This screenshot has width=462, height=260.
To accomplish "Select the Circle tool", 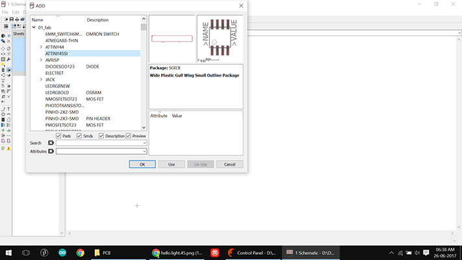I will (3, 114).
